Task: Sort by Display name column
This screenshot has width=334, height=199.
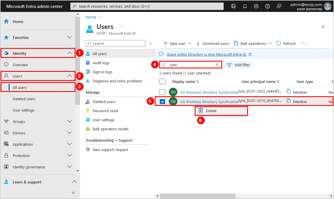Action: coord(186,81)
